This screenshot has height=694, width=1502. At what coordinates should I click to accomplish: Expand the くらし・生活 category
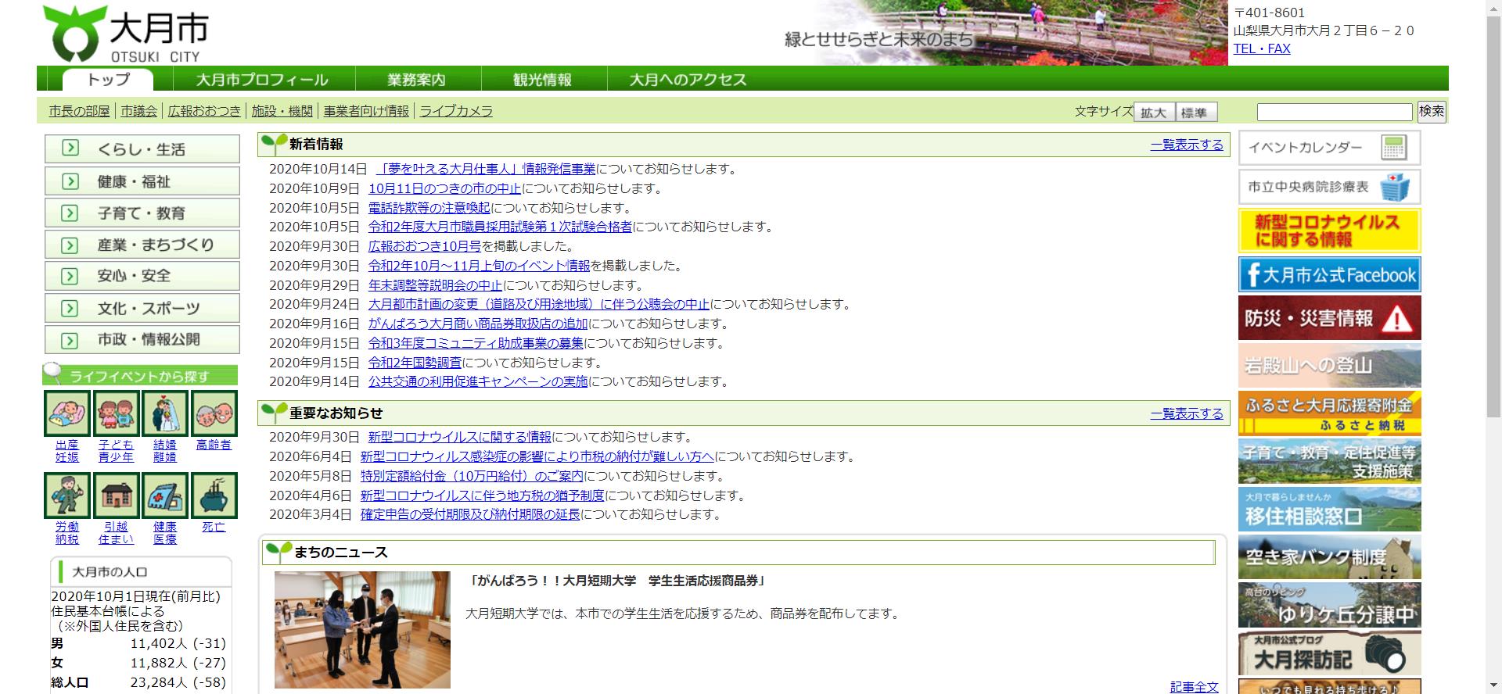(142, 149)
